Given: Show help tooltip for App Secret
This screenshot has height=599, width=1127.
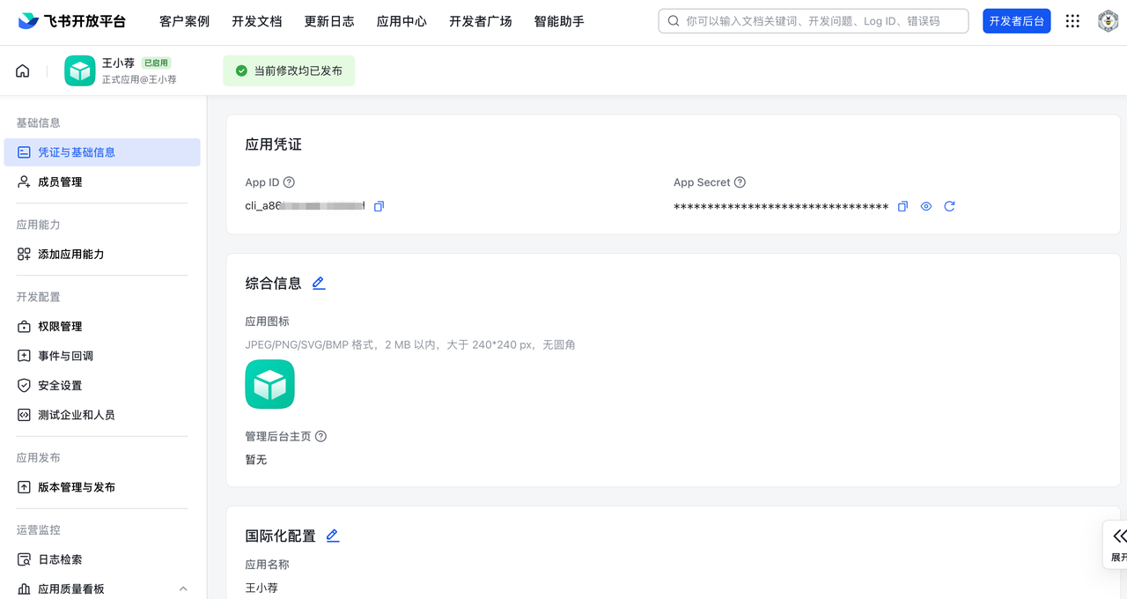Looking at the screenshot, I should click(740, 182).
